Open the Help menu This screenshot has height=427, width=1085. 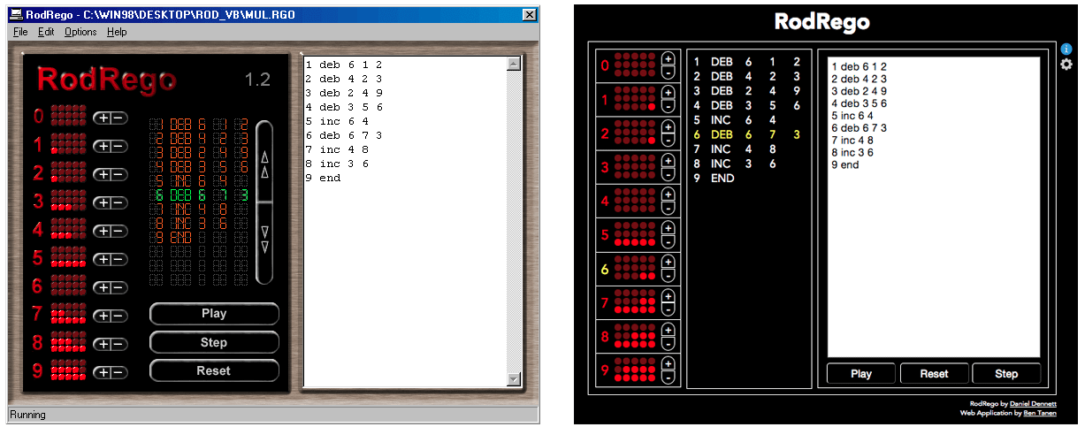pos(117,32)
